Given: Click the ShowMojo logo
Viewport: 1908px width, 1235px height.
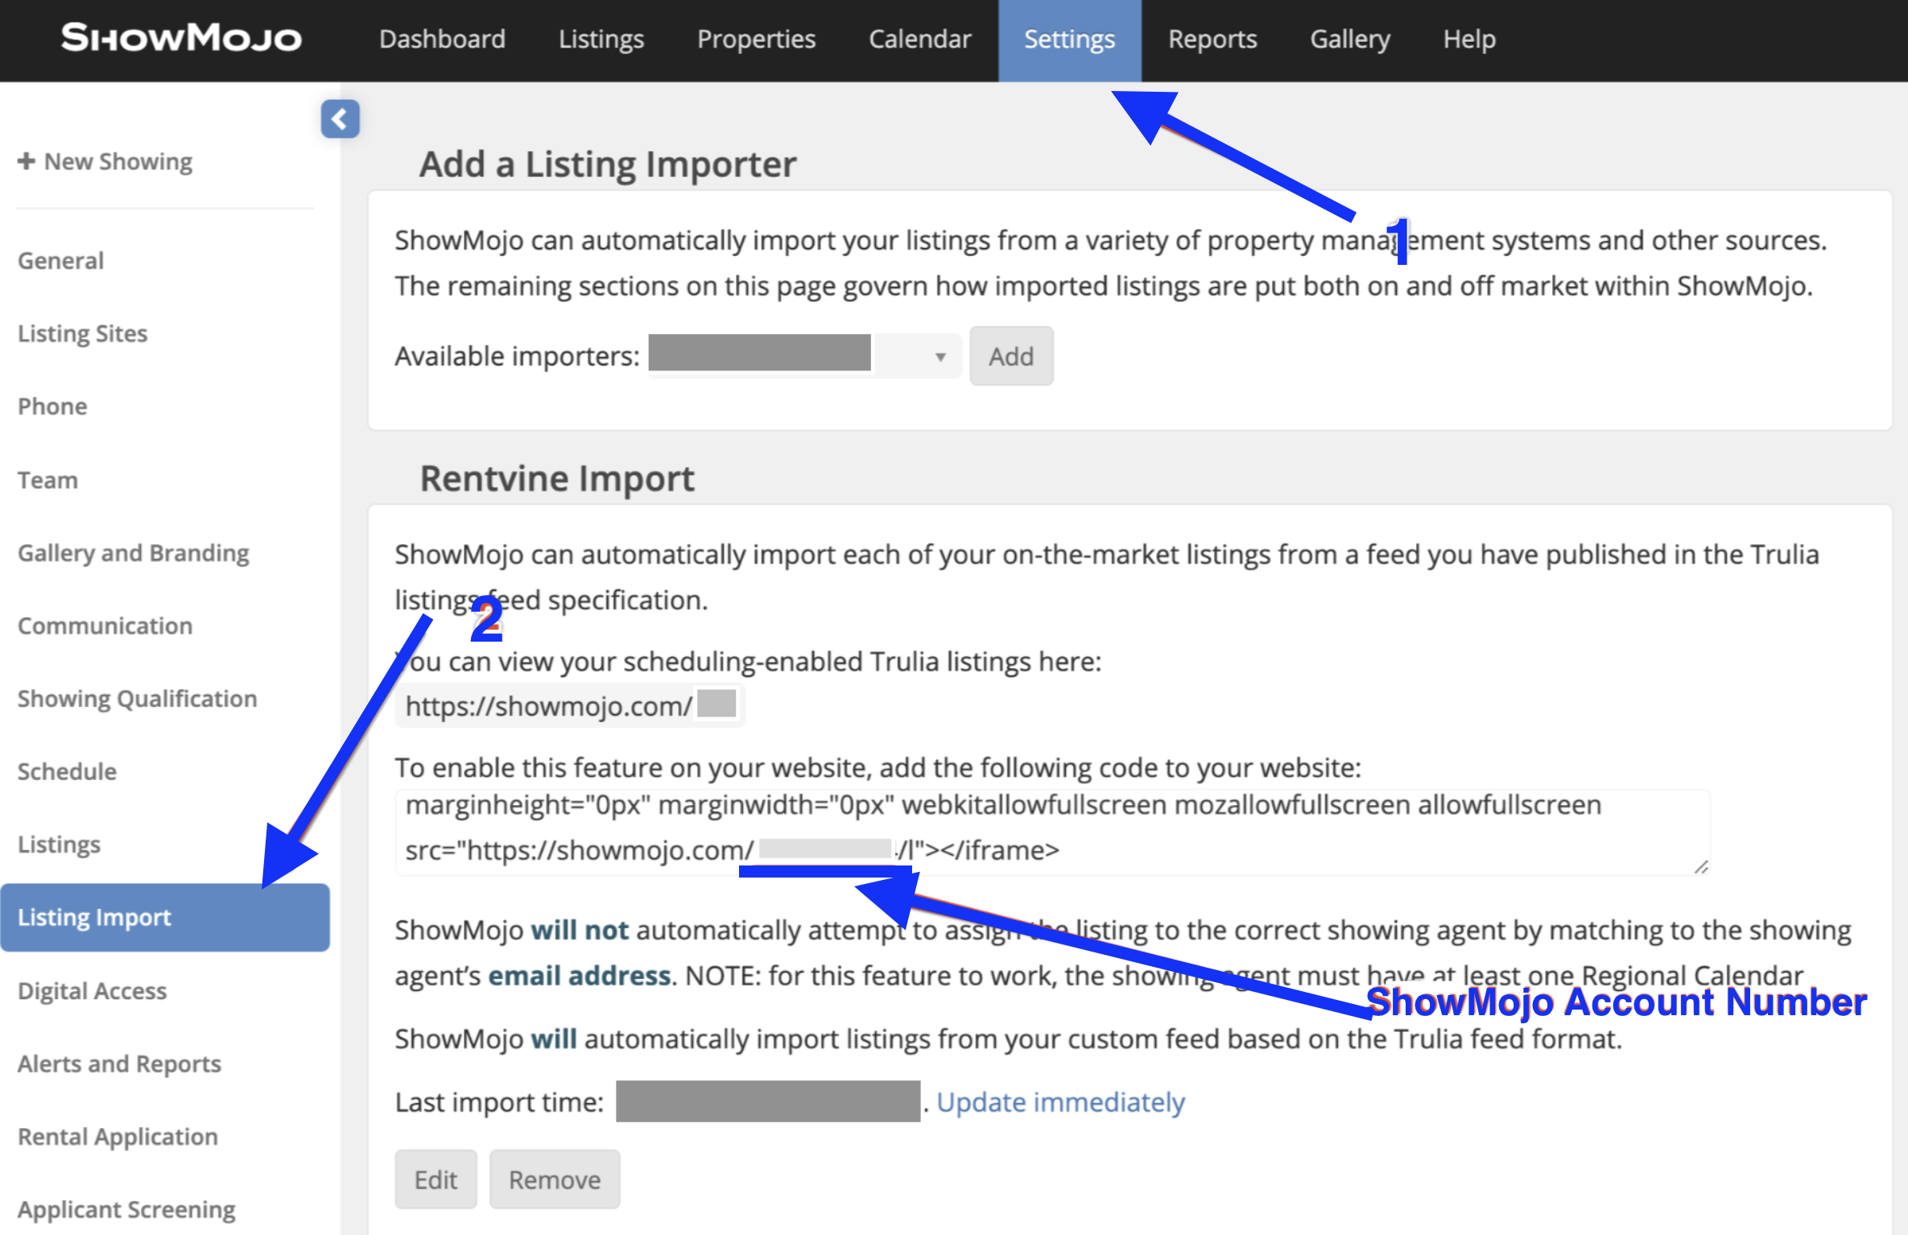Looking at the screenshot, I should point(181,38).
